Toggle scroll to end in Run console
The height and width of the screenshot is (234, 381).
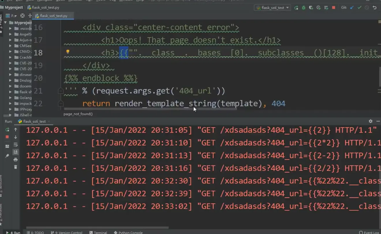(16, 152)
